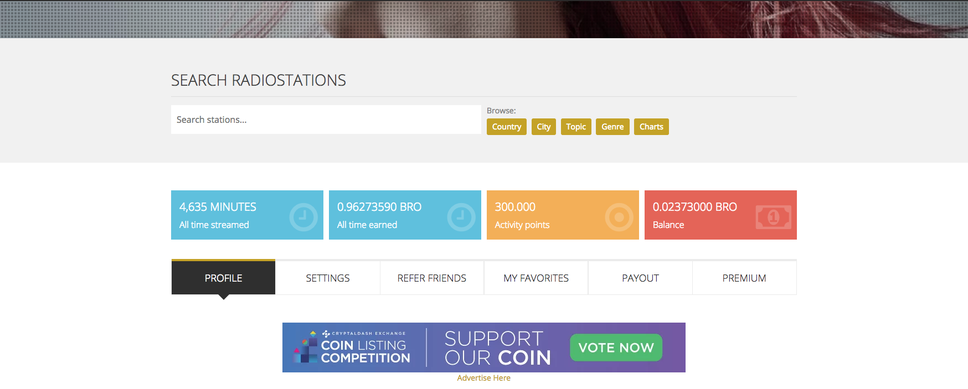Click the target icon on Activity points card
Image resolution: width=968 pixels, height=389 pixels.
click(619, 217)
